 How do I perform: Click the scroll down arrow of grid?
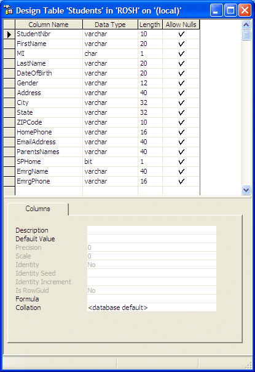coord(246,190)
